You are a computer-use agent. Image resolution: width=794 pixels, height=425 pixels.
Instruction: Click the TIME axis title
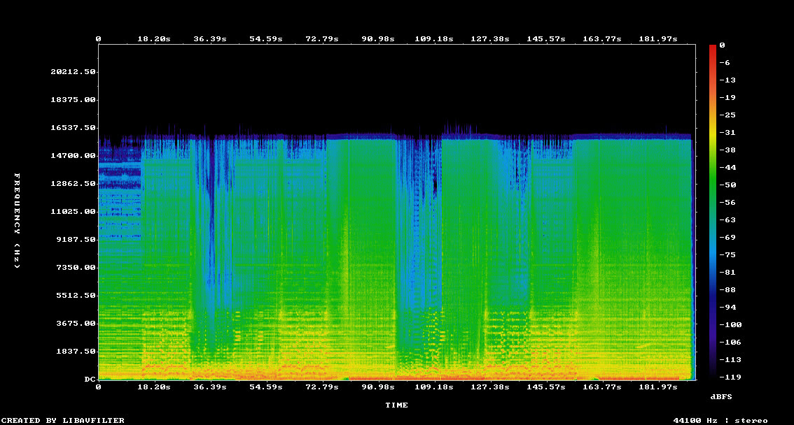(x=396, y=405)
